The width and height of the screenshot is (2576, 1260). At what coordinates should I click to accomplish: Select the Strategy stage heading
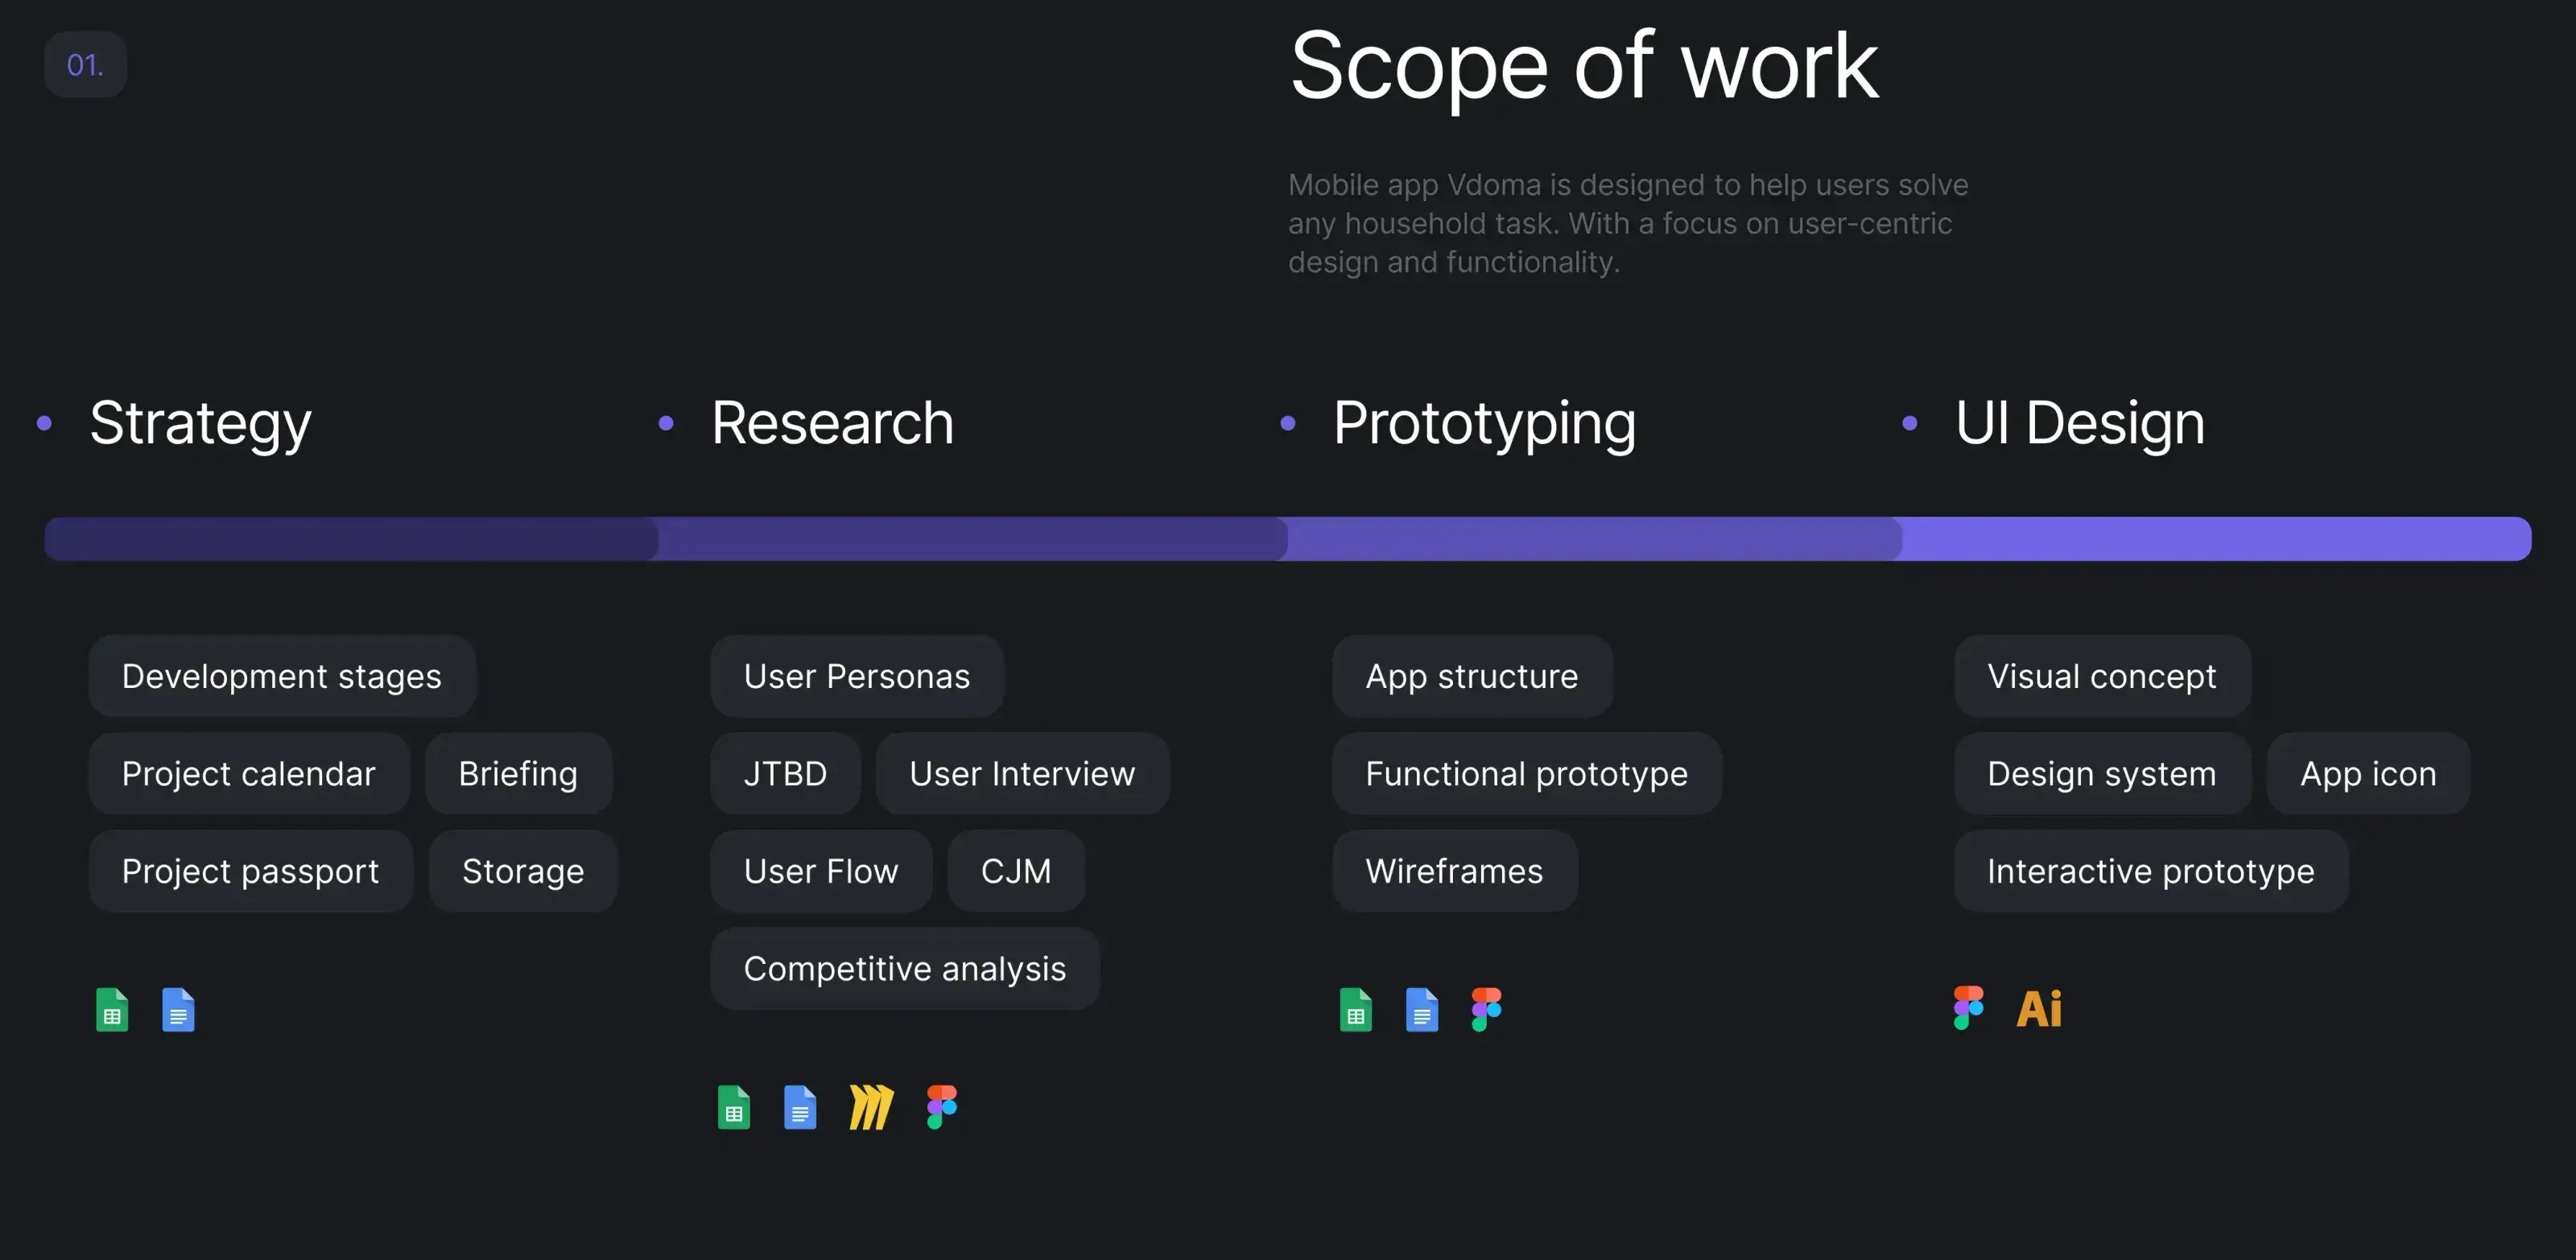coord(200,422)
